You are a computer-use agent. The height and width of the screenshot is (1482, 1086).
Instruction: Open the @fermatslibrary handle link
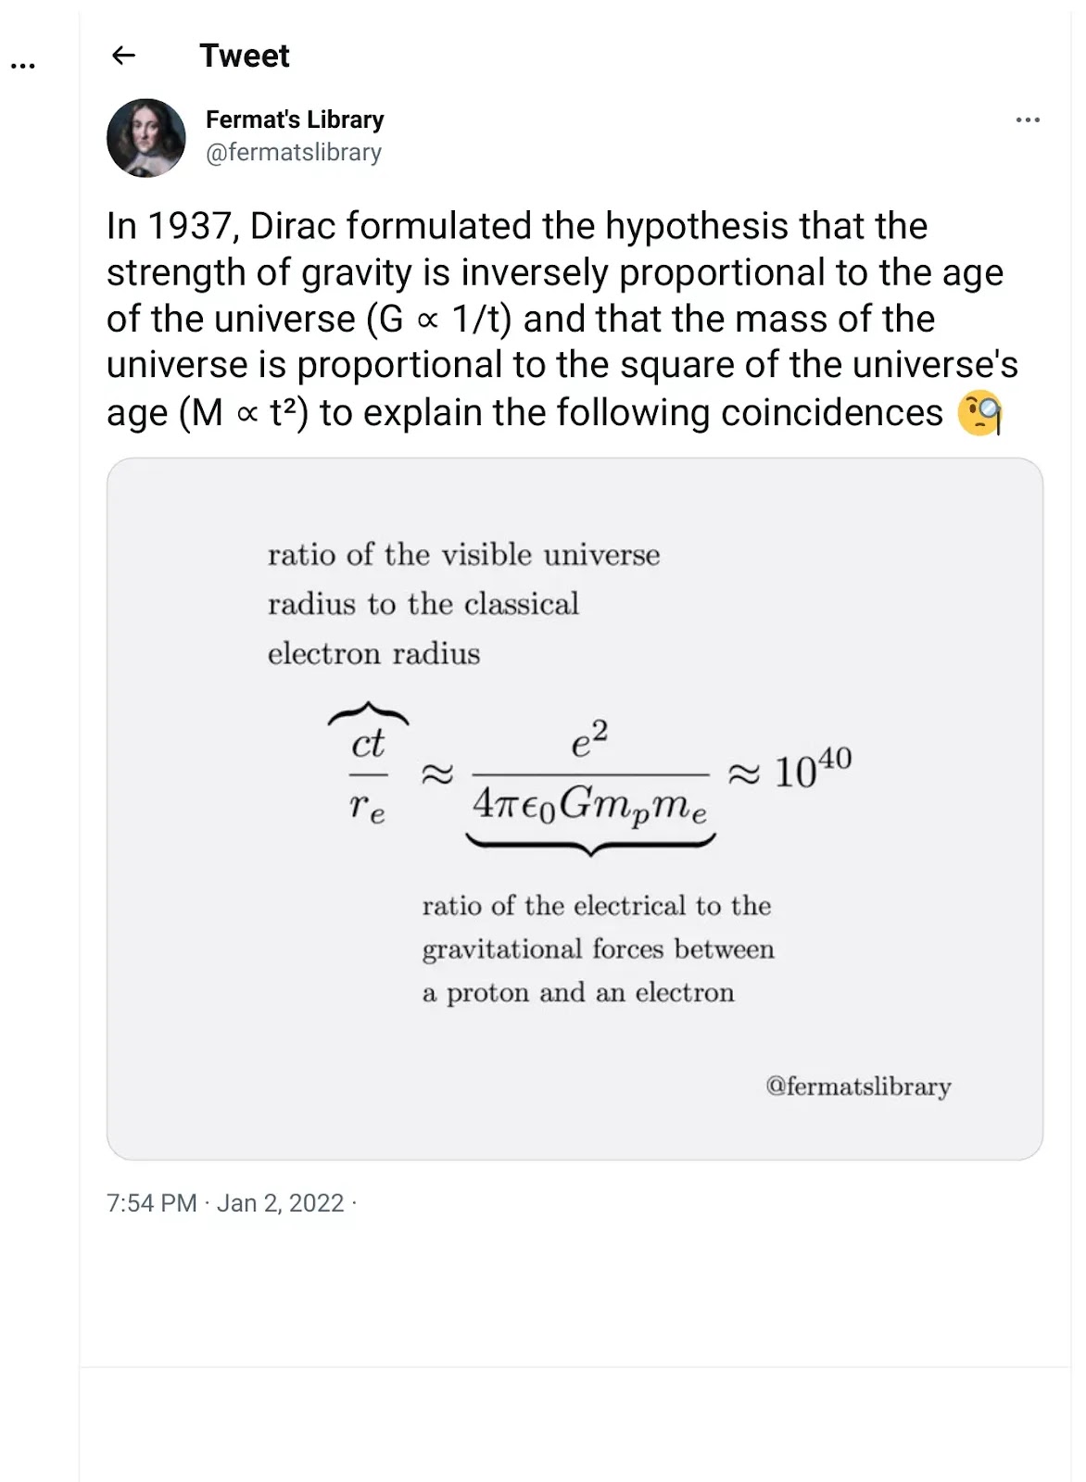tap(293, 152)
